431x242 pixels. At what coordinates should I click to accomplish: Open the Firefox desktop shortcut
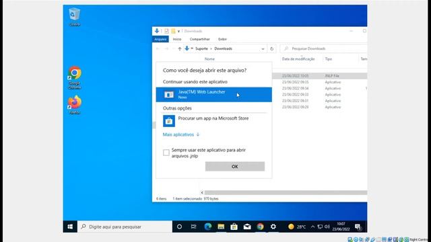(x=75, y=105)
